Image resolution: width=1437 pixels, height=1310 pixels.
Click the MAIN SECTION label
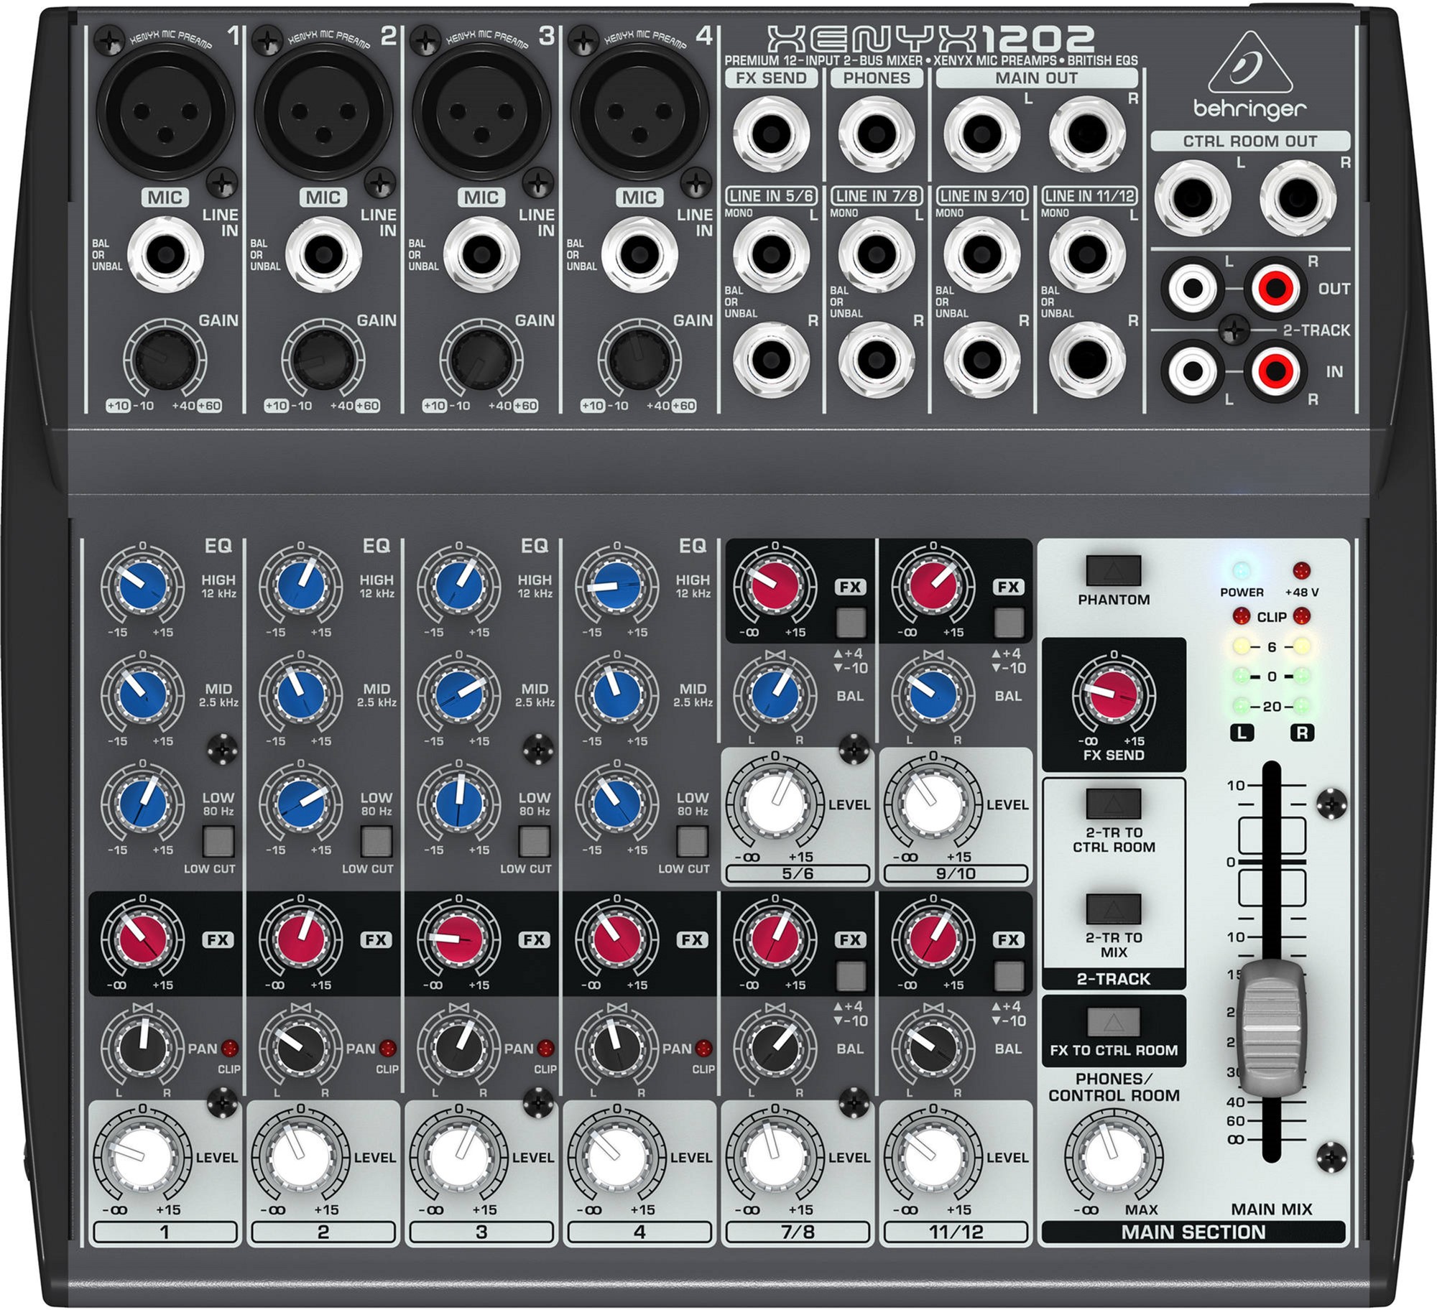(1193, 1232)
